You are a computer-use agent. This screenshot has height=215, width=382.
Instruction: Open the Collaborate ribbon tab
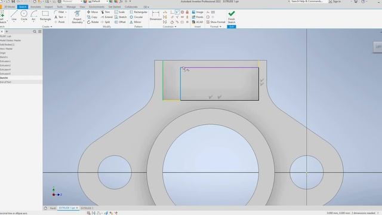(131, 7)
